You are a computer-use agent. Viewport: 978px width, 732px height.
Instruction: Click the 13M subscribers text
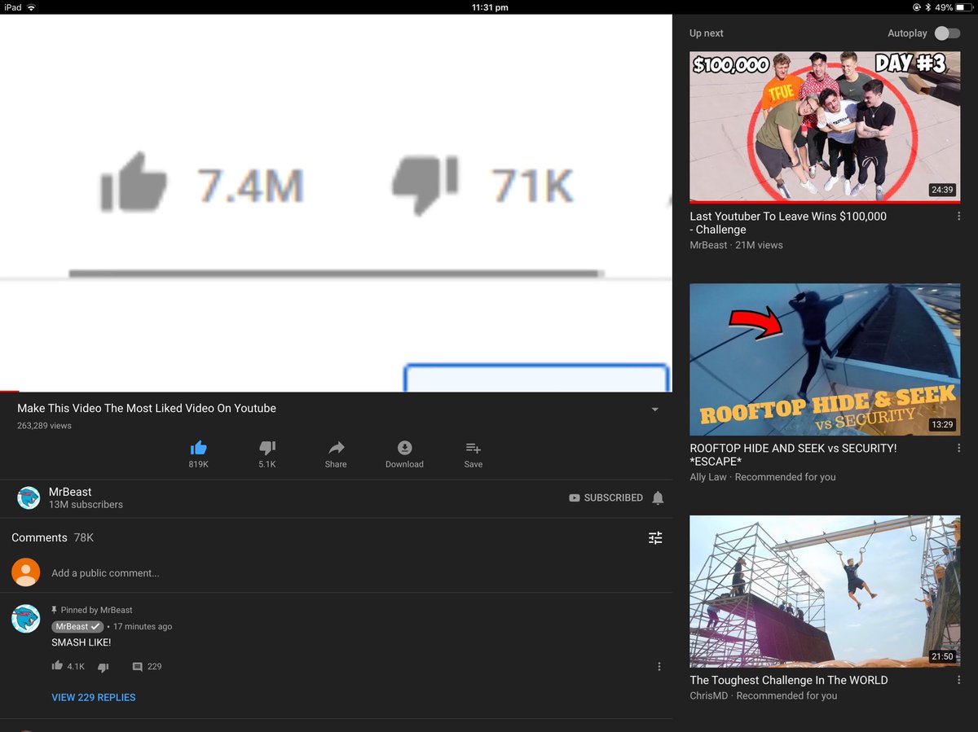(x=86, y=505)
